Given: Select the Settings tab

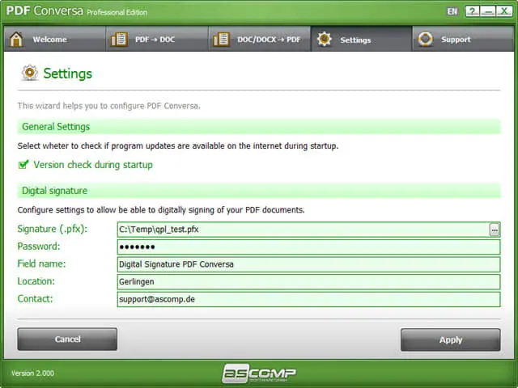Looking at the screenshot, I should point(362,40).
